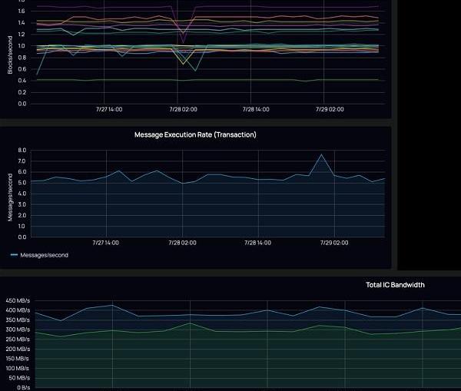Click the 450 MB/s label on bandwidth axis
Screen dimensions: 461x391
[17, 300]
